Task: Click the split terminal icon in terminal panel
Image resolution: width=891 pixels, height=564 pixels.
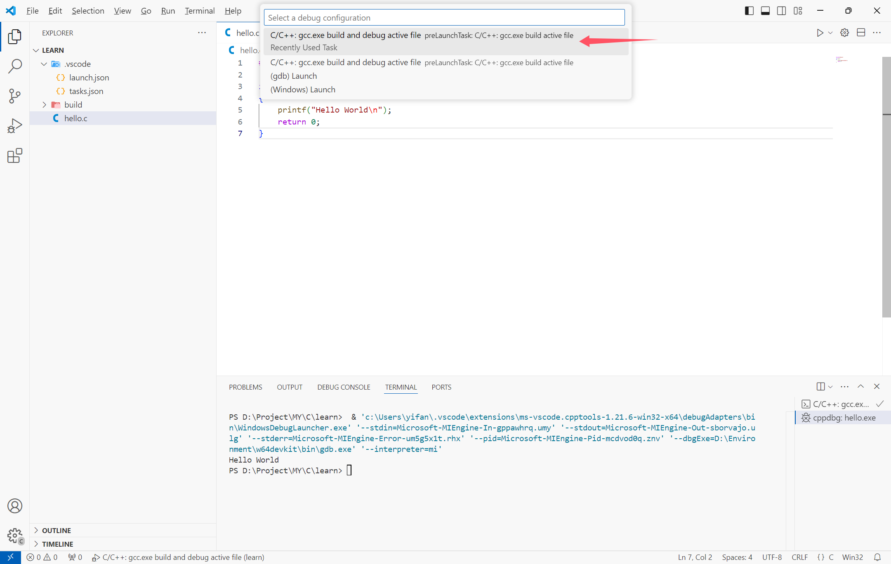Action: tap(820, 387)
